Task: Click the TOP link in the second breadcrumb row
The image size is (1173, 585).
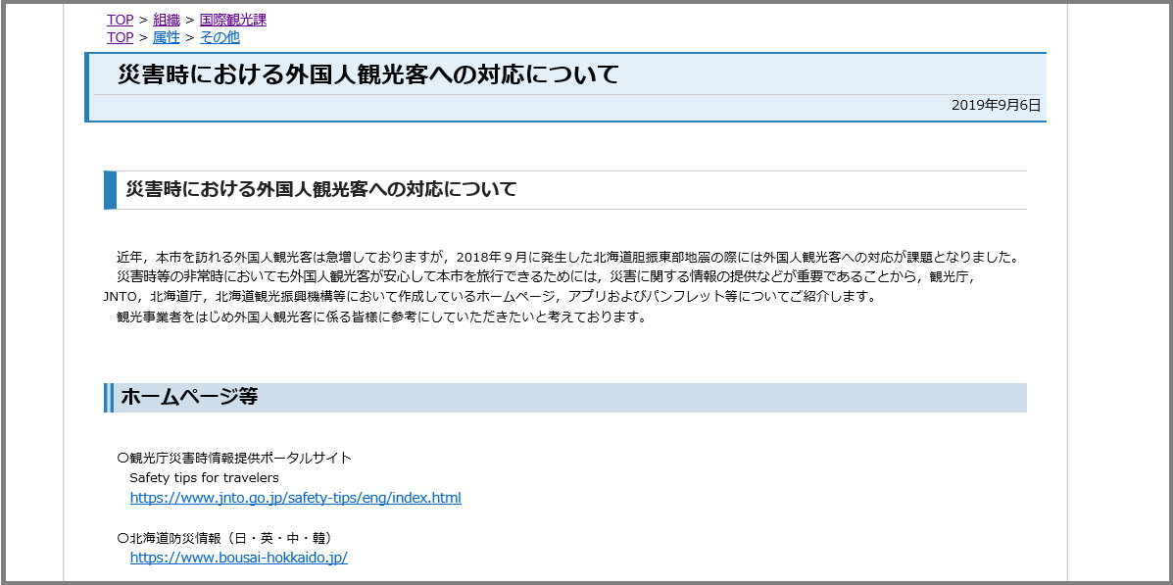Action: (120, 37)
